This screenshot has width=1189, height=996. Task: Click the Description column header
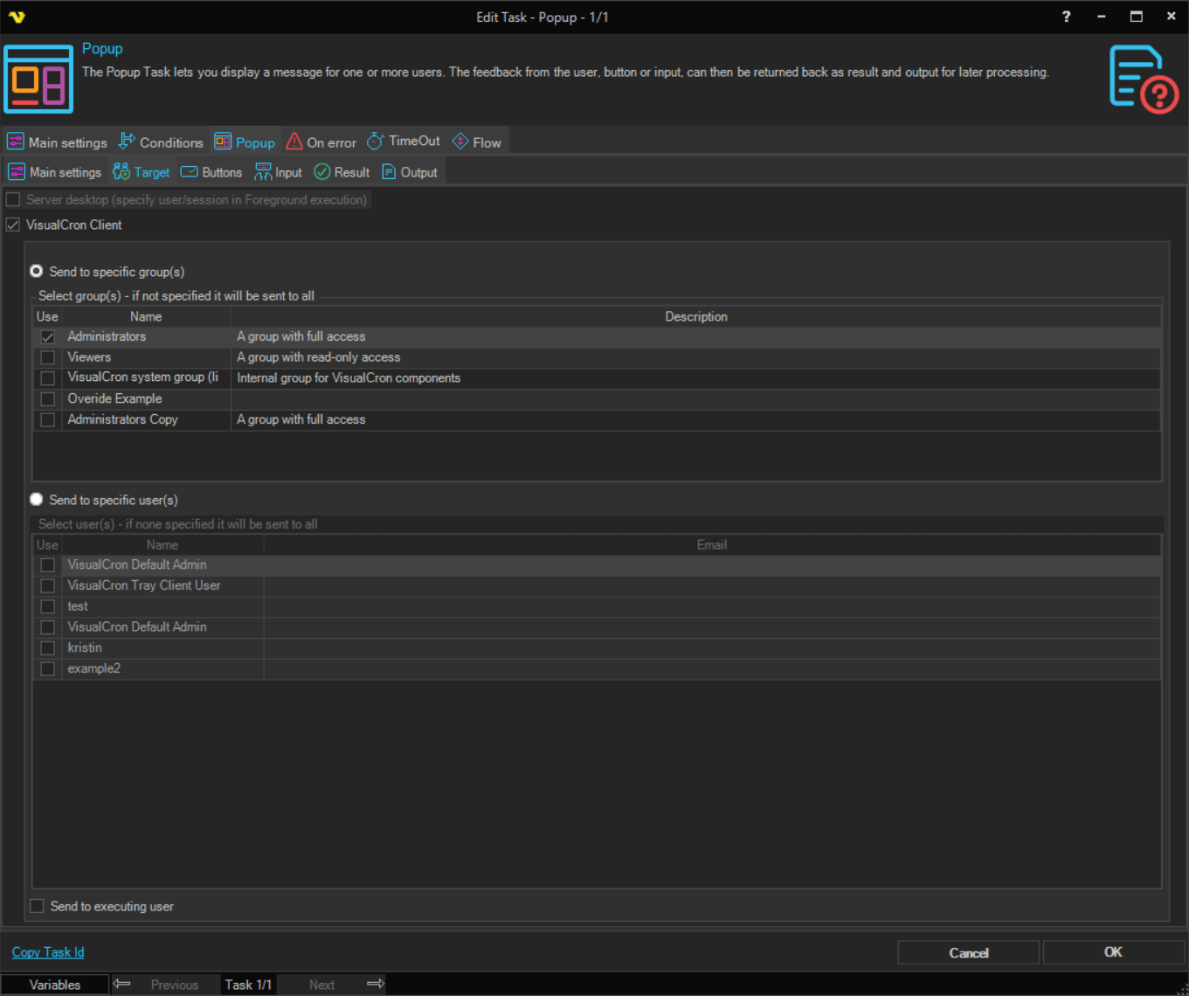[695, 316]
